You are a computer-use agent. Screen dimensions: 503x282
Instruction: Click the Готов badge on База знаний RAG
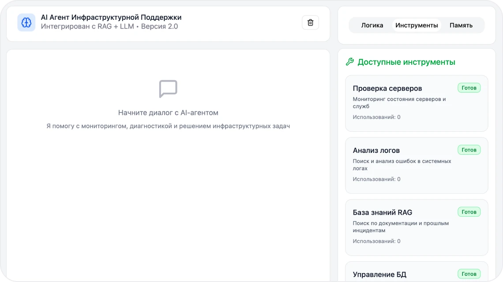tap(469, 212)
